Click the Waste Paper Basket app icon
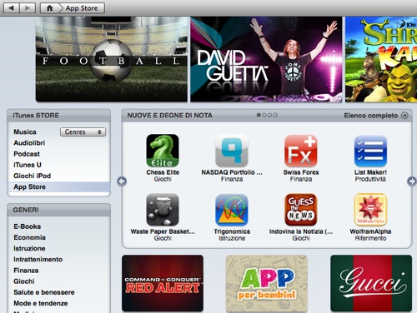This screenshot has width=417, height=313. (x=163, y=210)
